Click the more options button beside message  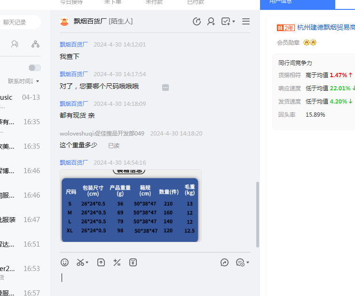point(166,88)
